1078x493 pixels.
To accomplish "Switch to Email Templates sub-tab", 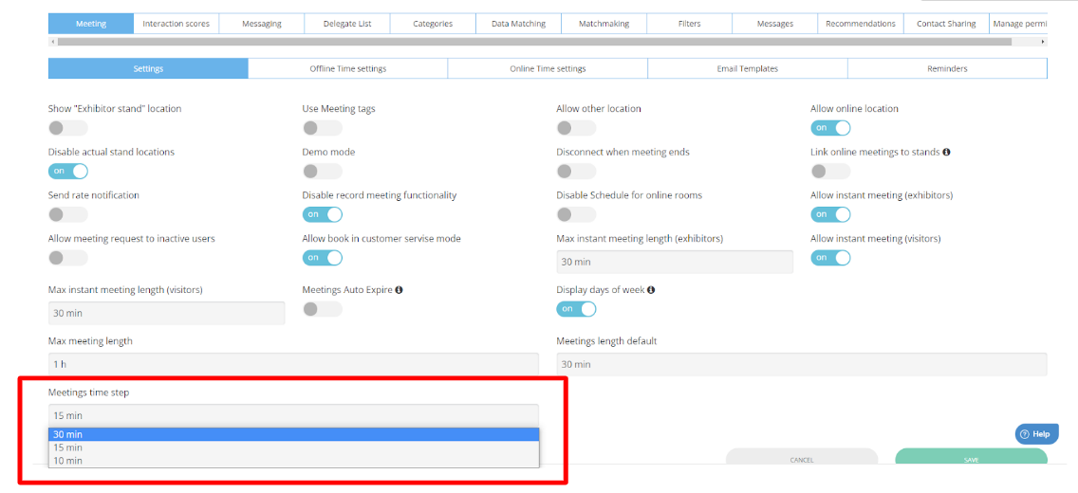I will pyautogui.click(x=748, y=68).
